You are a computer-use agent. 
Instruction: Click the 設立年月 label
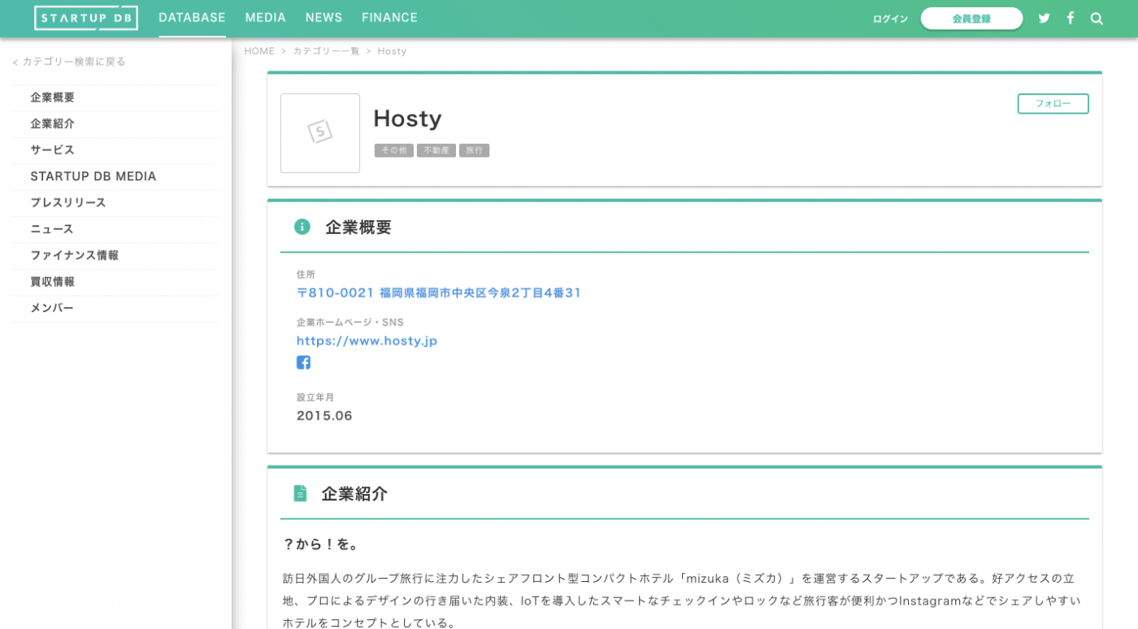[x=315, y=397]
